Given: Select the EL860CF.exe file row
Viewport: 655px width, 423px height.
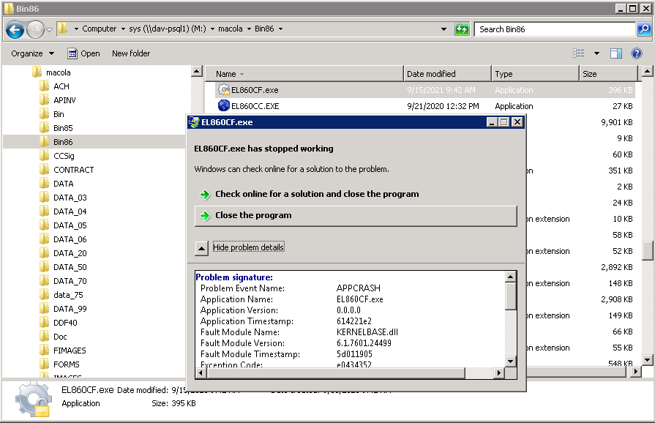Looking at the screenshot, I should (x=424, y=90).
